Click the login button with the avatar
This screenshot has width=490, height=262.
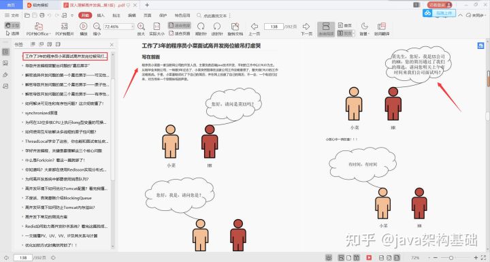(440, 5)
